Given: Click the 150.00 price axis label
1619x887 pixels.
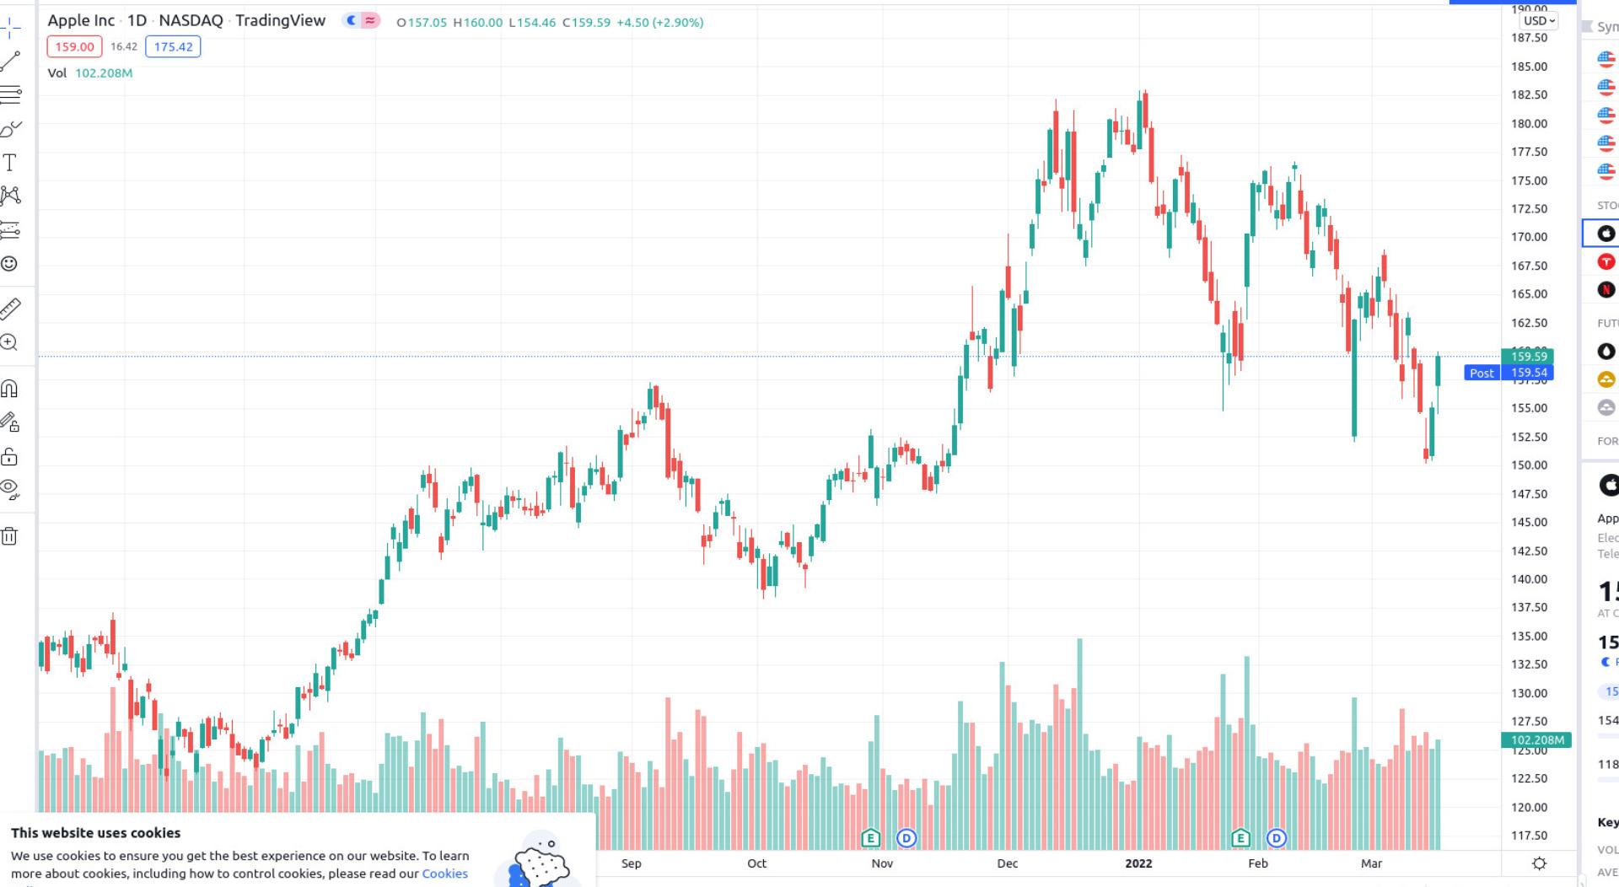Looking at the screenshot, I should [1529, 465].
